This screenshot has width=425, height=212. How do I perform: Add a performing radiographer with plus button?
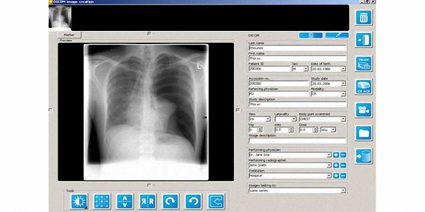336,165
